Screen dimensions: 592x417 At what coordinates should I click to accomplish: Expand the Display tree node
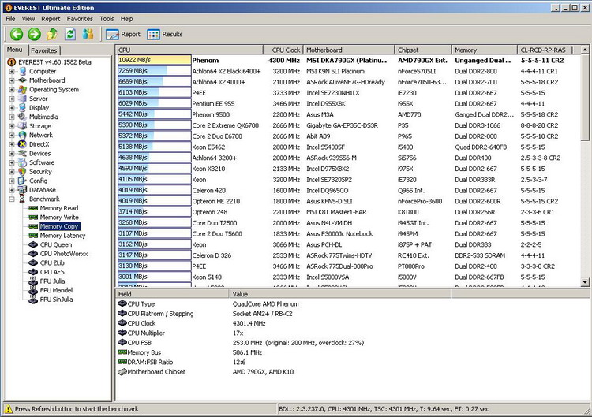[12, 108]
